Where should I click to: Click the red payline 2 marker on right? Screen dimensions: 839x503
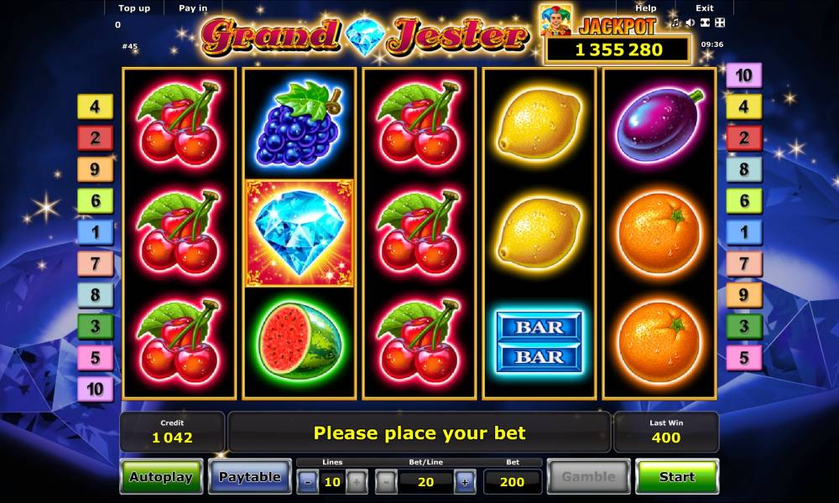[x=743, y=138]
